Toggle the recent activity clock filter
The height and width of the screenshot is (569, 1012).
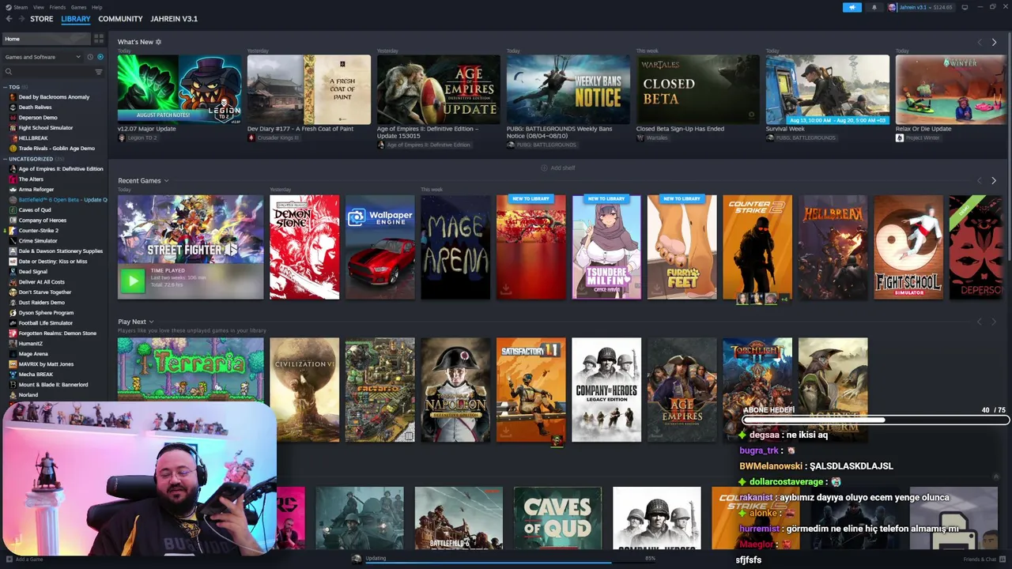[90, 57]
